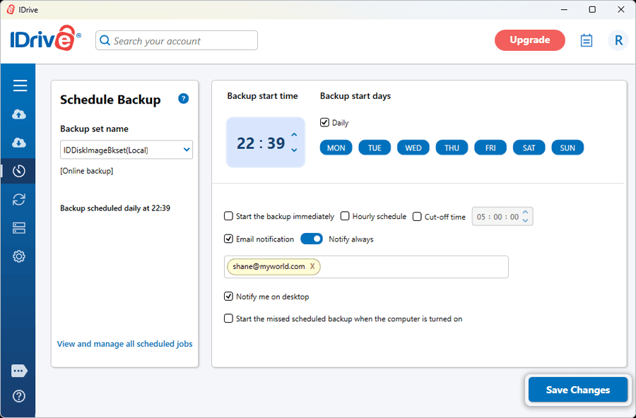Uncheck the Daily checkbox
The width and height of the screenshot is (636, 418).
point(324,122)
